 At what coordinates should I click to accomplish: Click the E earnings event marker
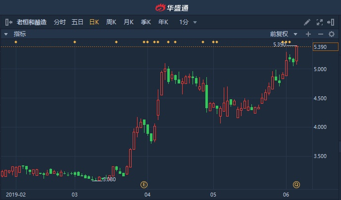[144, 185]
